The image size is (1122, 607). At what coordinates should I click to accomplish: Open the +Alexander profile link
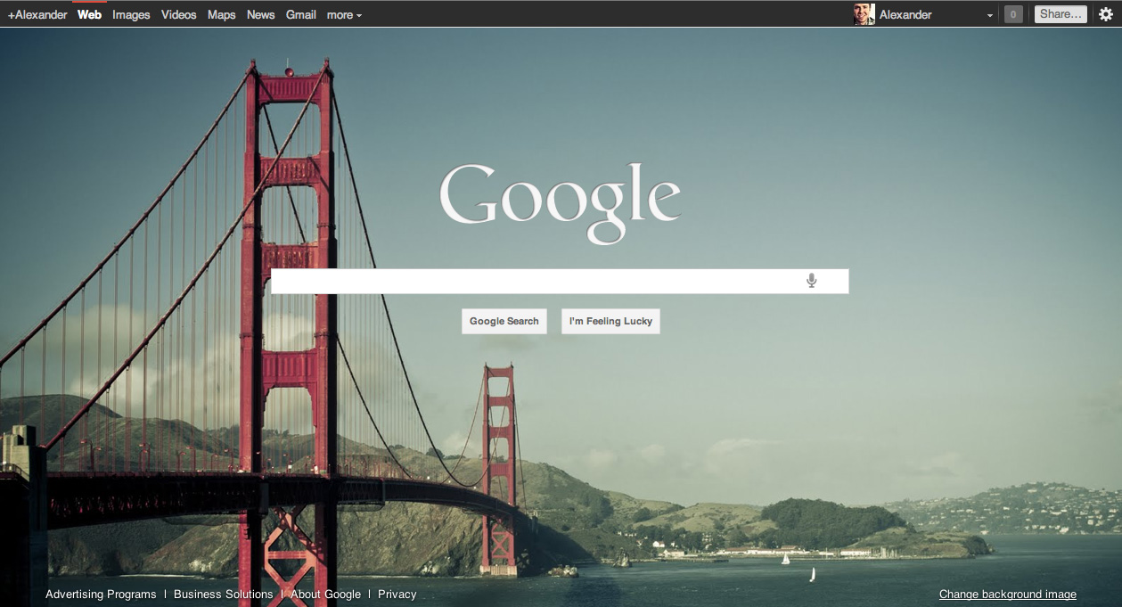coord(37,14)
